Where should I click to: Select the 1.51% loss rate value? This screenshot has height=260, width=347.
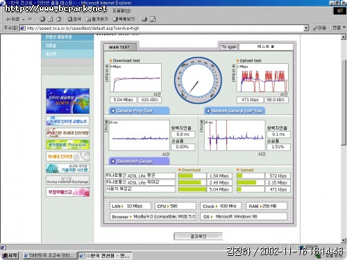[278, 147]
